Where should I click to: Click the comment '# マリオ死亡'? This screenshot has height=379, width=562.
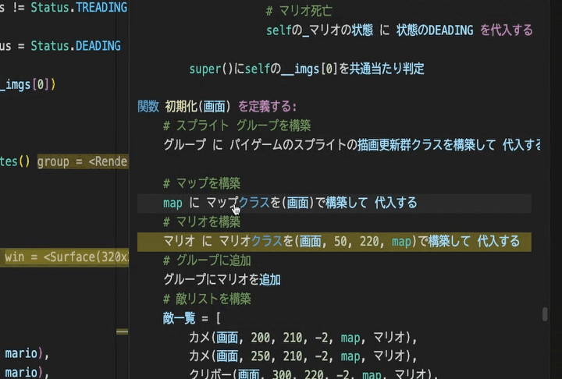click(x=299, y=11)
